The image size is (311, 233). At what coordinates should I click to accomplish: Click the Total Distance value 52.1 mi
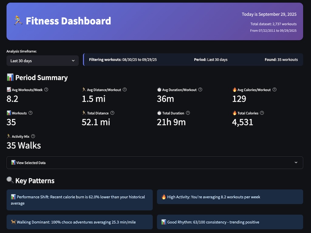coord(96,122)
